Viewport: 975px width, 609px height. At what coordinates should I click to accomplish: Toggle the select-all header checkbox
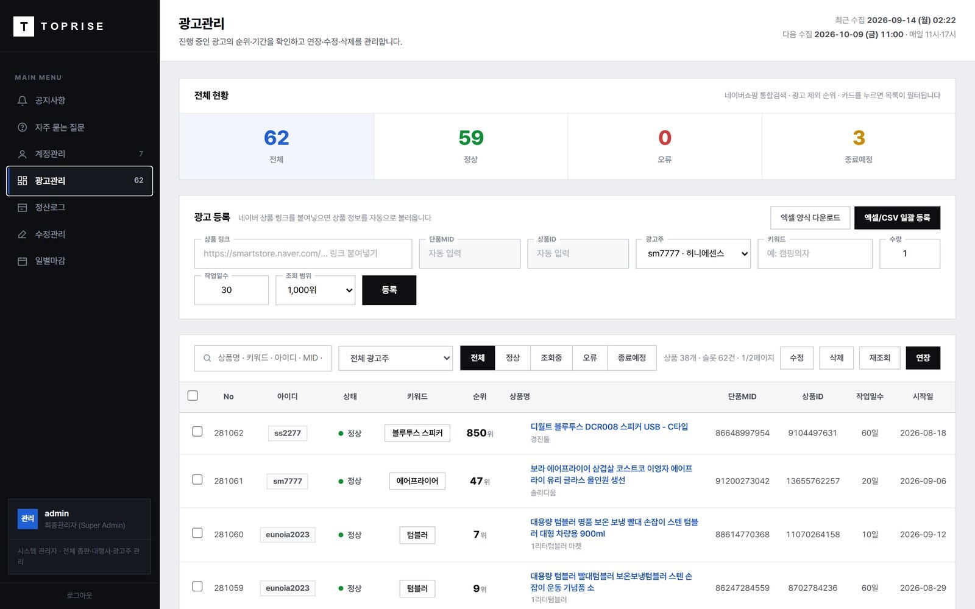[193, 396]
